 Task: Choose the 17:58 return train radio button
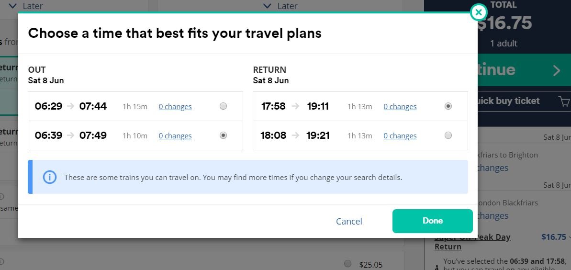pos(448,106)
